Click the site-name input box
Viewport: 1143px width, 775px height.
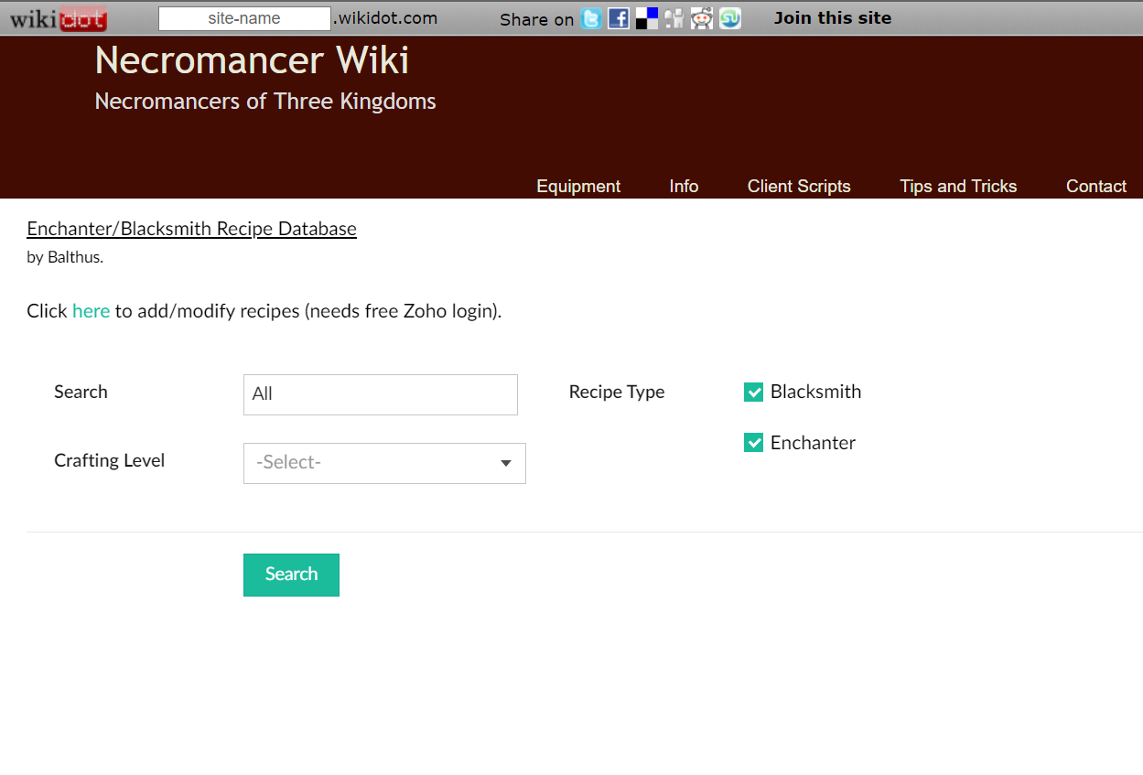244,18
